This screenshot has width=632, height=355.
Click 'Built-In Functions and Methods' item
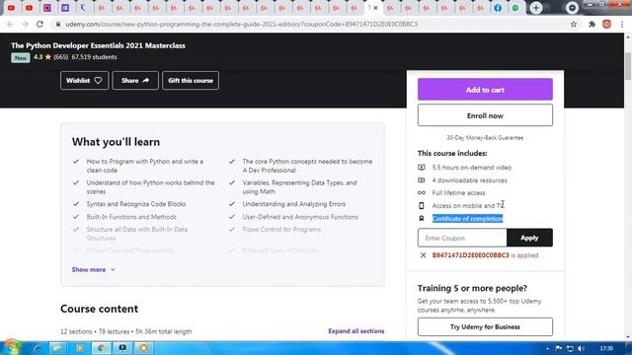click(131, 217)
